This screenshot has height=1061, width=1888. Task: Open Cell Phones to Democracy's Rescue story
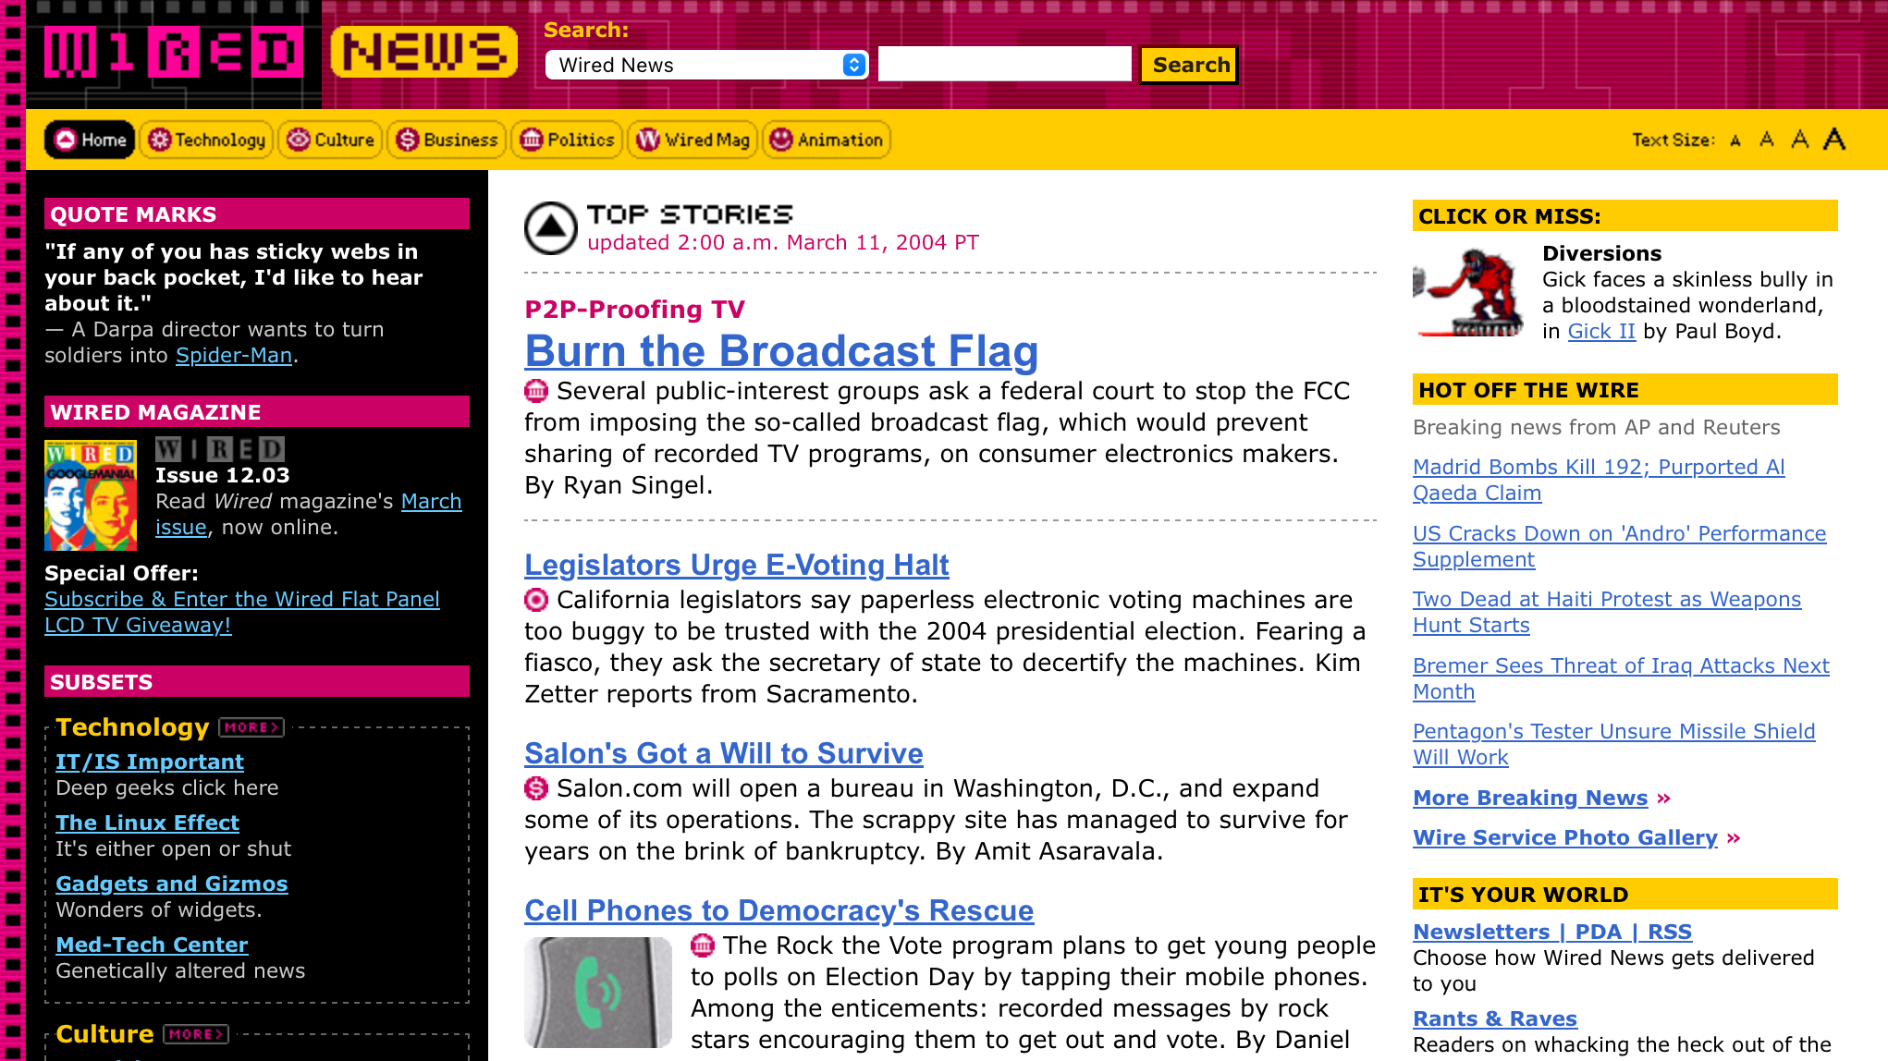pos(779,910)
